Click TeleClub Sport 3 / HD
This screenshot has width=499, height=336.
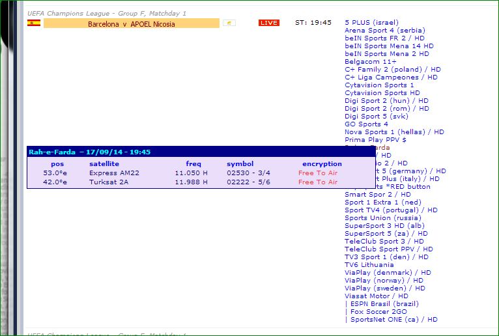(x=384, y=241)
